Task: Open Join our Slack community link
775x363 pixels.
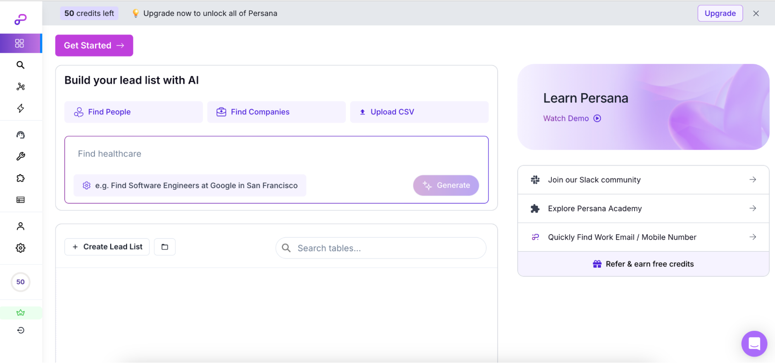Action: pyautogui.click(x=643, y=180)
